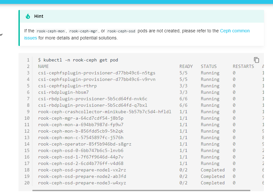Click csi-rbdplugin-hbsm7 pod name
273x196 pixels.
(x=63, y=92)
